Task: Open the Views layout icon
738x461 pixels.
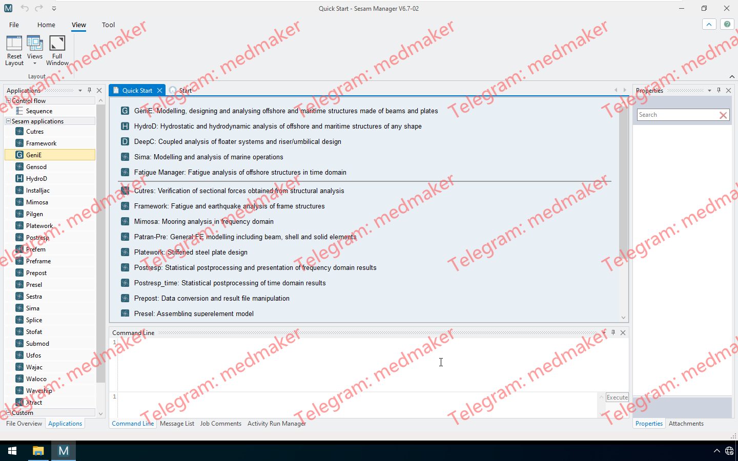Action: pyautogui.click(x=35, y=43)
